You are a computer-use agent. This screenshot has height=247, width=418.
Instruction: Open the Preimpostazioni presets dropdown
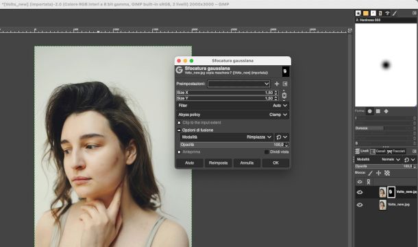[x=238, y=84]
